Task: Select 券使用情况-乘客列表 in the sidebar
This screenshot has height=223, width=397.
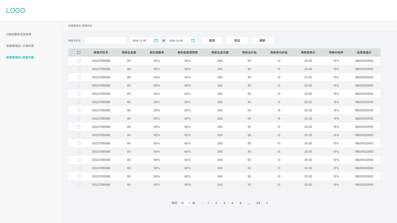Action: click(20, 58)
